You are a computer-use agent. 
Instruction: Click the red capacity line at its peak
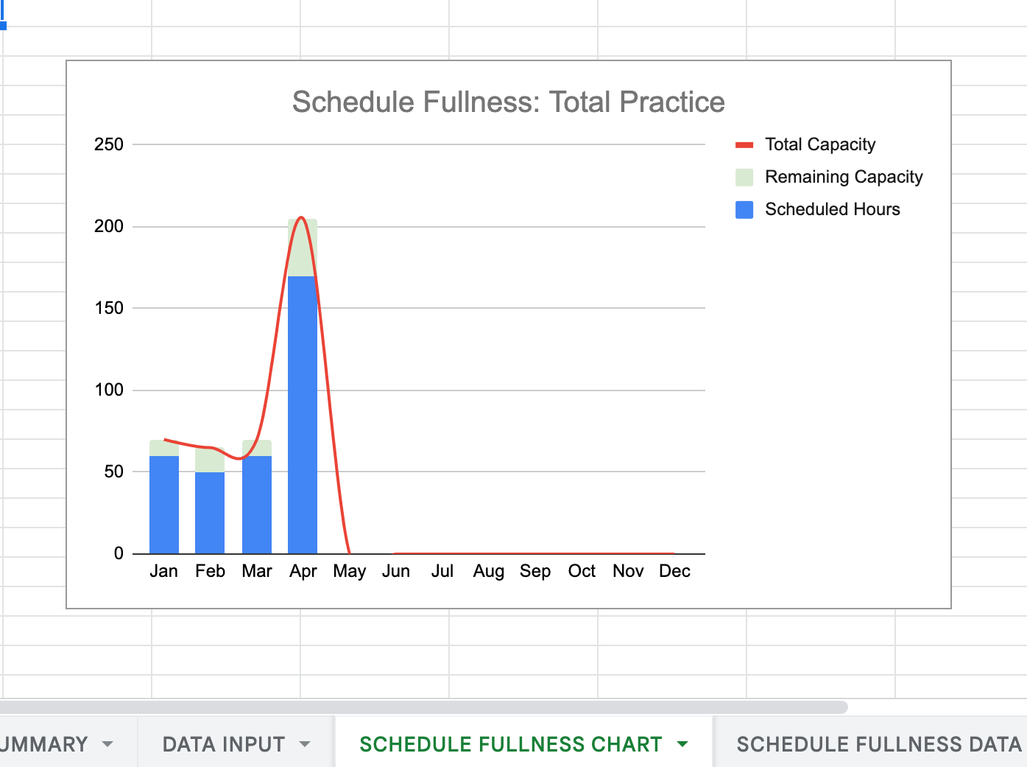point(302,218)
